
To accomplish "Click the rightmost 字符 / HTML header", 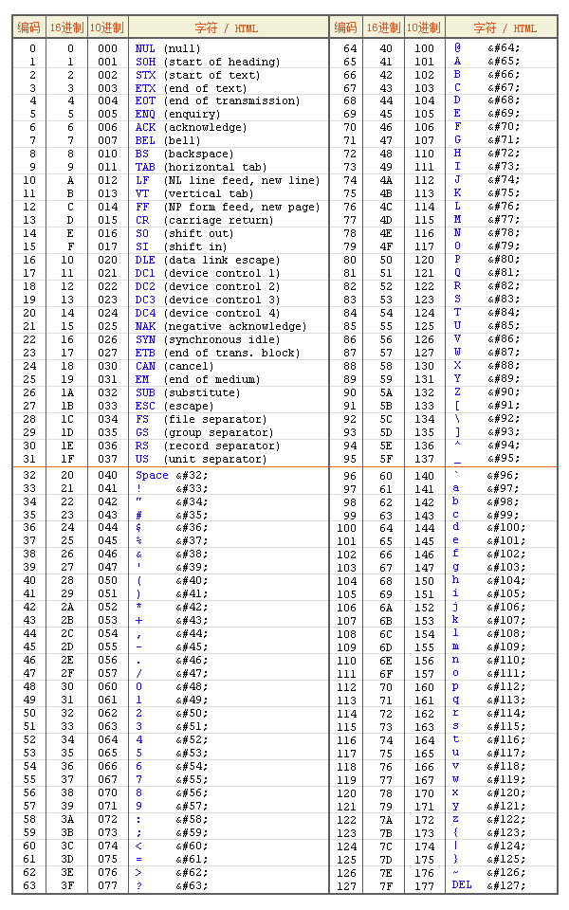I will point(504,27).
